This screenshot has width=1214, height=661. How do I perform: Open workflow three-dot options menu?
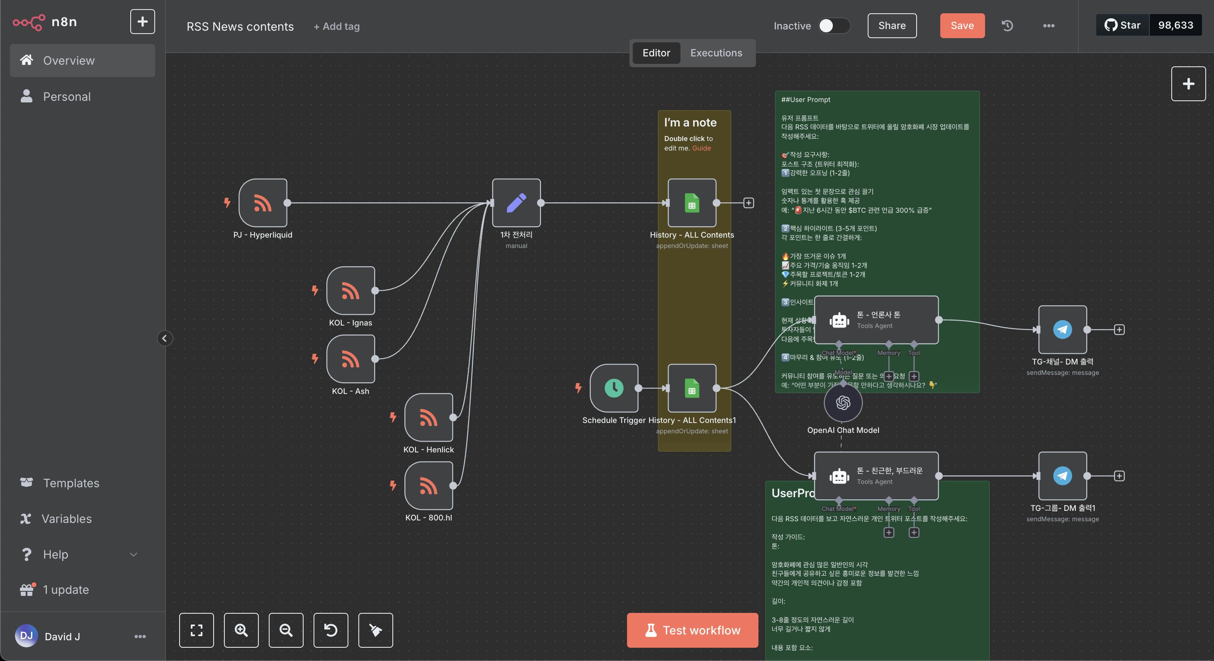click(1049, 26)
